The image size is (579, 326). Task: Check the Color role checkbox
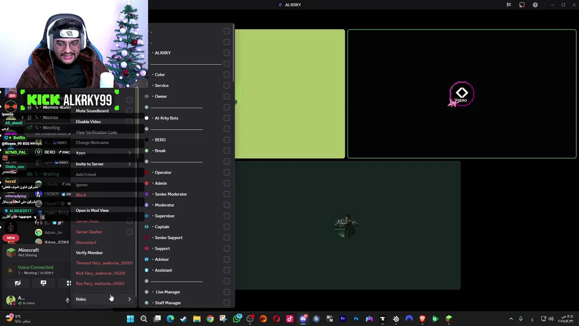227,75
